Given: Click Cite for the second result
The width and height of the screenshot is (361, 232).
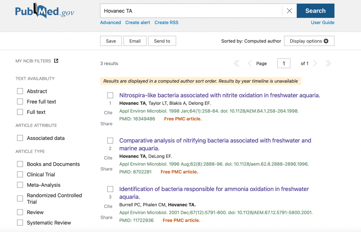Looking at the screenshot, I should pyautogui.click(x=108, y=158).
